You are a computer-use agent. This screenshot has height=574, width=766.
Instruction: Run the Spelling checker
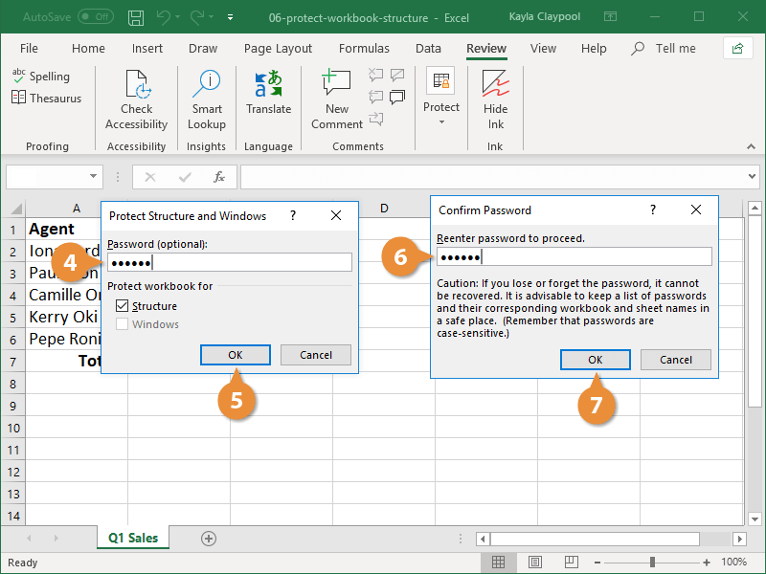point(42,76)
